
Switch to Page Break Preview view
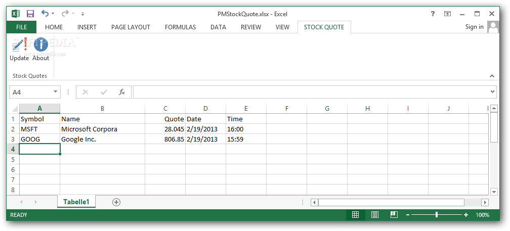tap(394, 215)
